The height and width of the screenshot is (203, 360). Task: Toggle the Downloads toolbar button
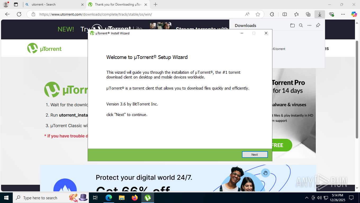320,14
